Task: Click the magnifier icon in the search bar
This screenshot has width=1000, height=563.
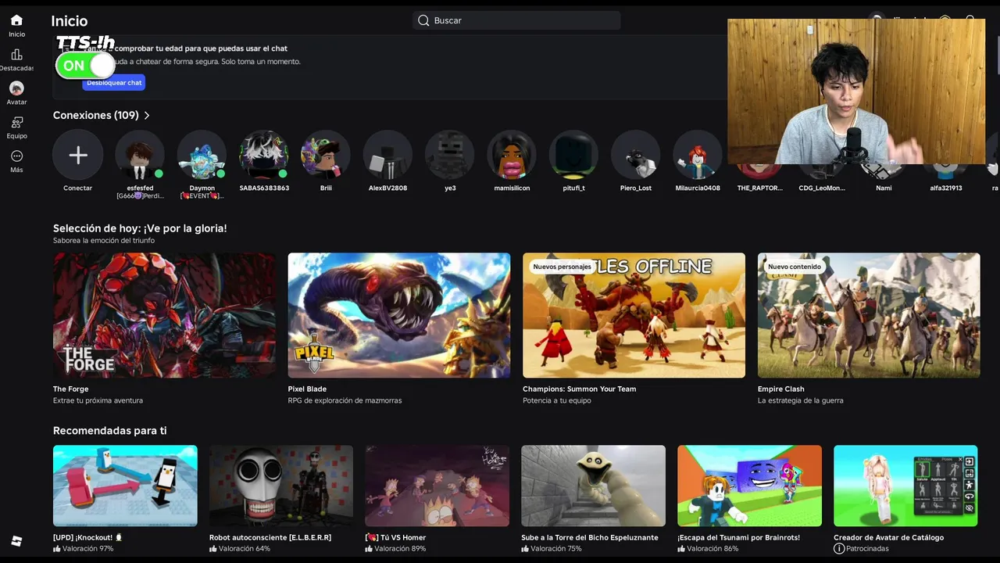Action: [x=423, y=20]
